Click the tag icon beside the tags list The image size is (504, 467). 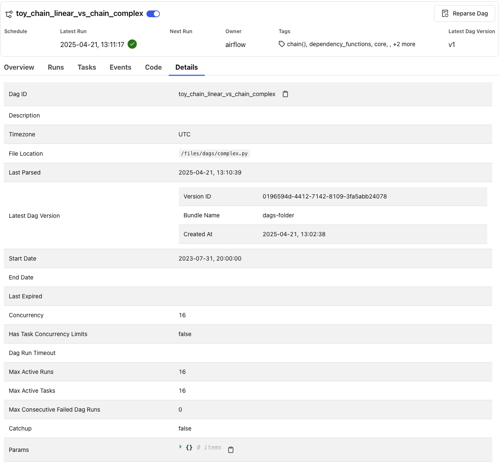282,44
